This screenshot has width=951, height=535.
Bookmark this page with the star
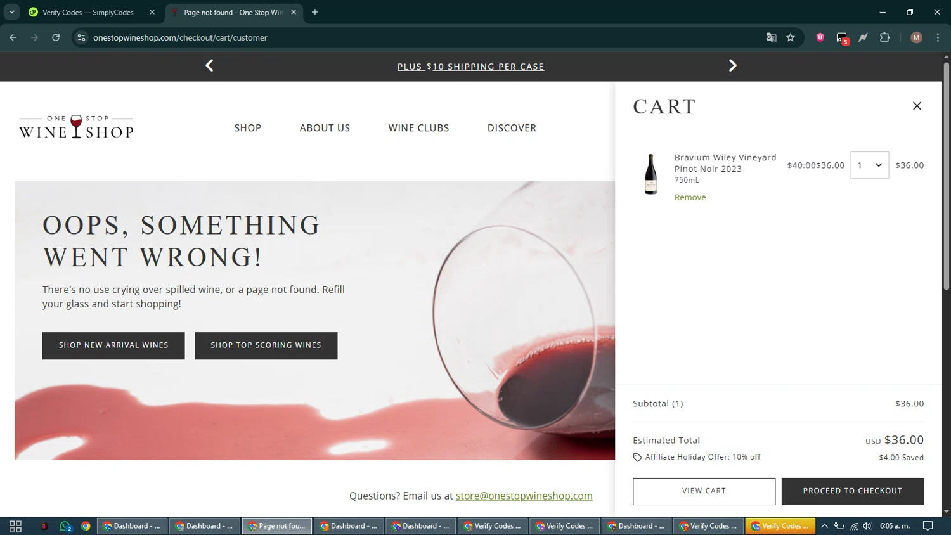pos(791,37)
